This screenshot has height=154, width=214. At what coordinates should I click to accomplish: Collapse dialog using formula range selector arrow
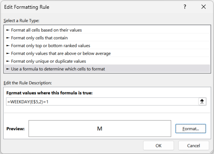tap(202, 101)
